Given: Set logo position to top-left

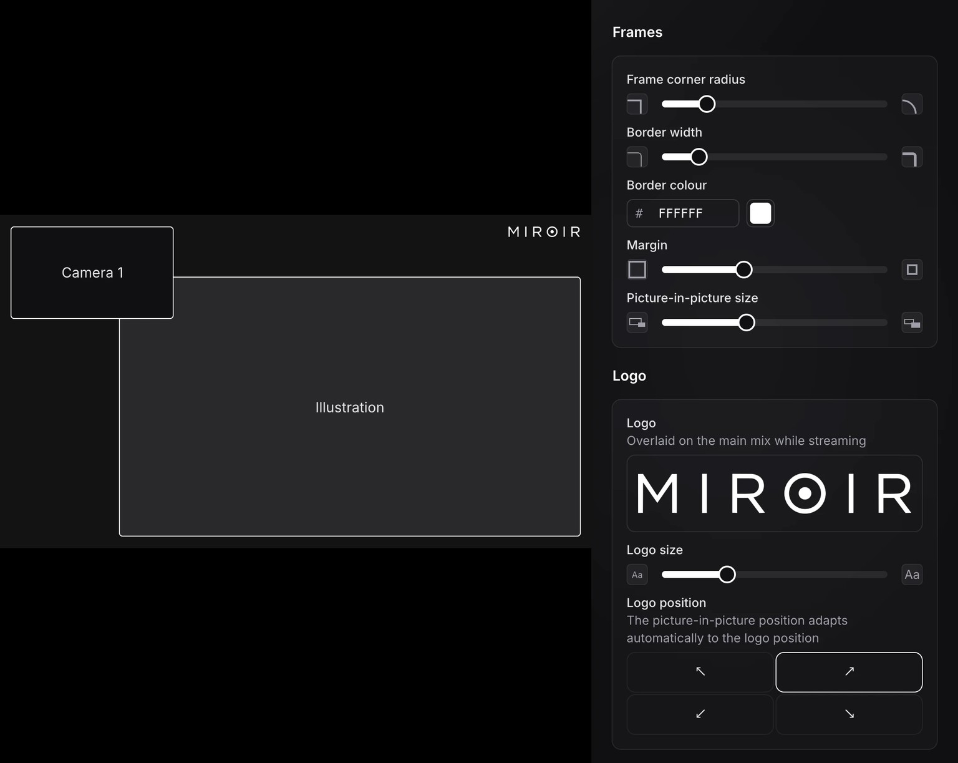Looking at the screenshot, I should coord(700,672).
